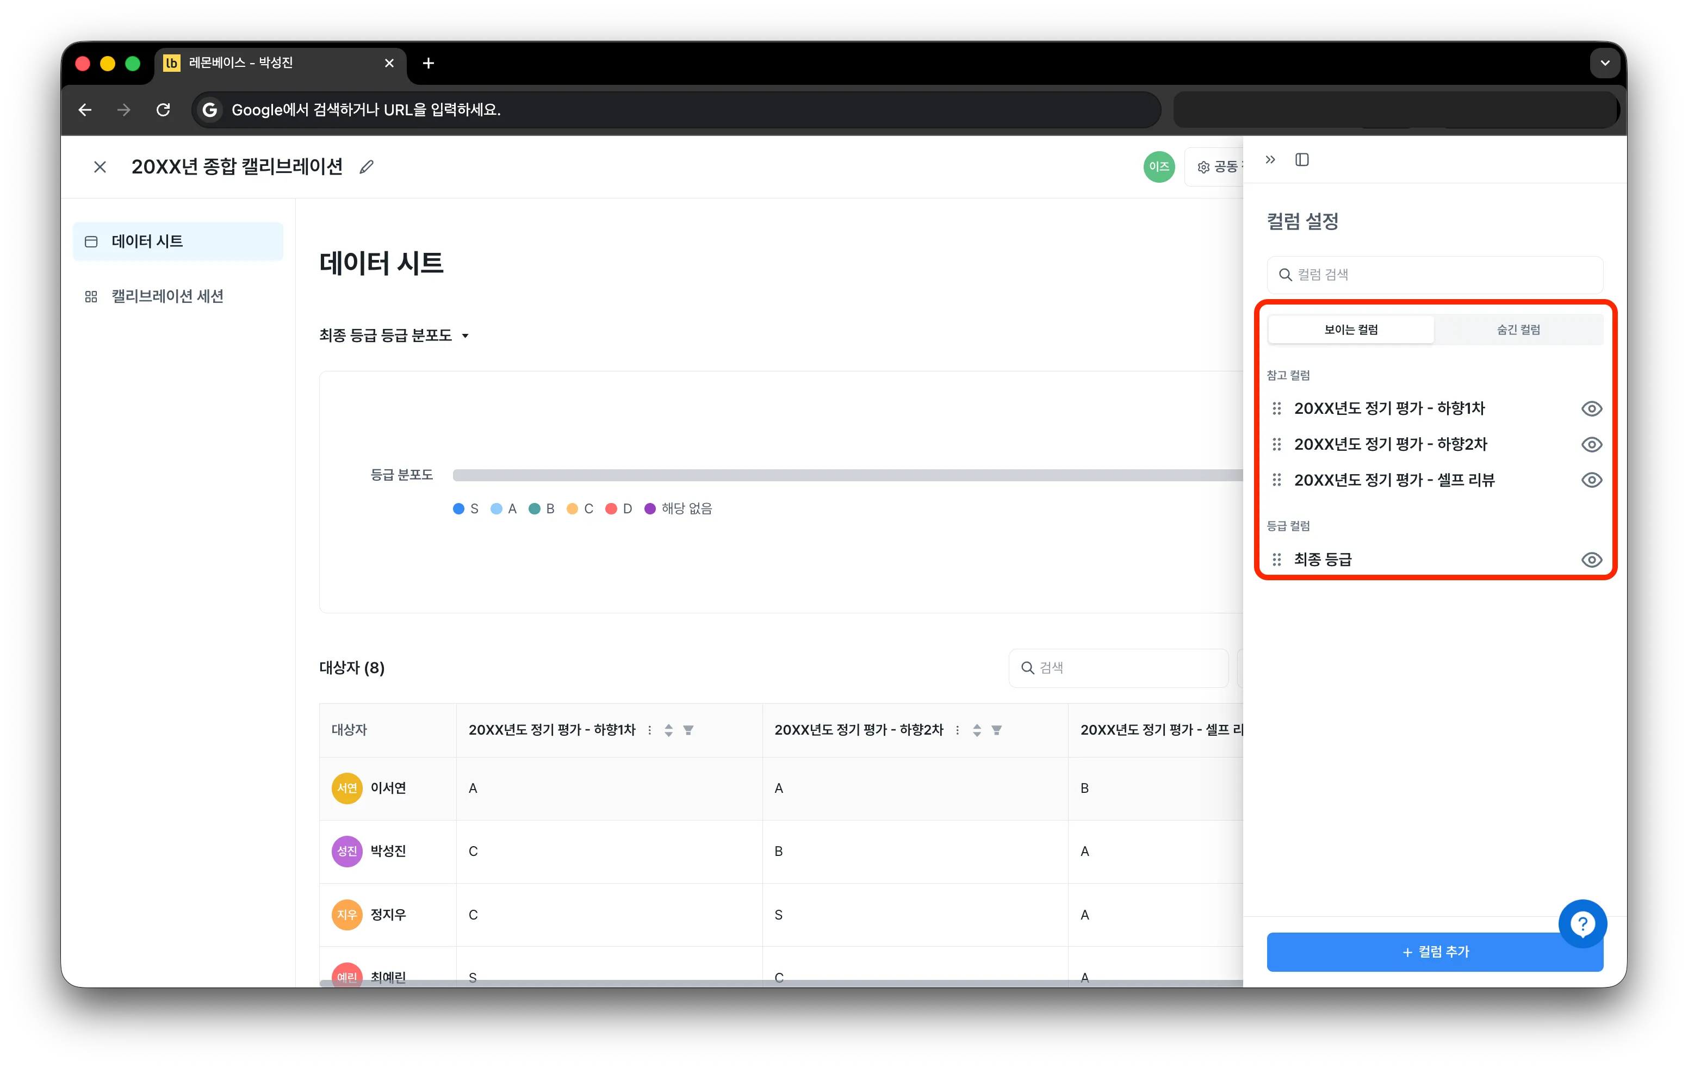This screenshot has width=1688, height=1068.
Task: Click the horizontal scrollbar under the table
Action: 781,983
